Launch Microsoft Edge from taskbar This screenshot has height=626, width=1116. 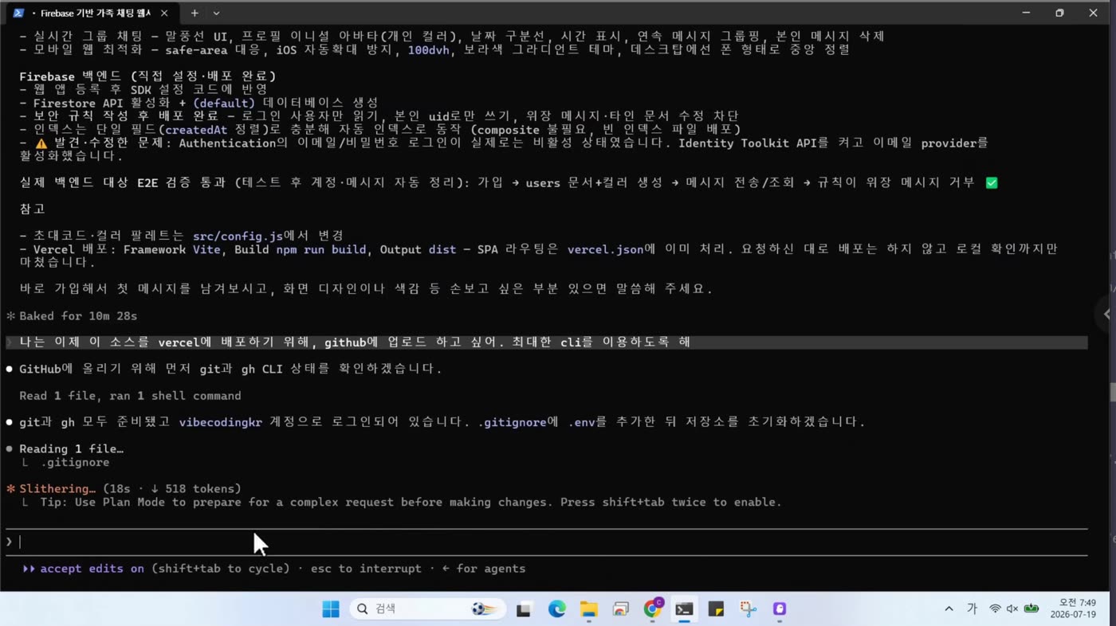tap(556, 609)
